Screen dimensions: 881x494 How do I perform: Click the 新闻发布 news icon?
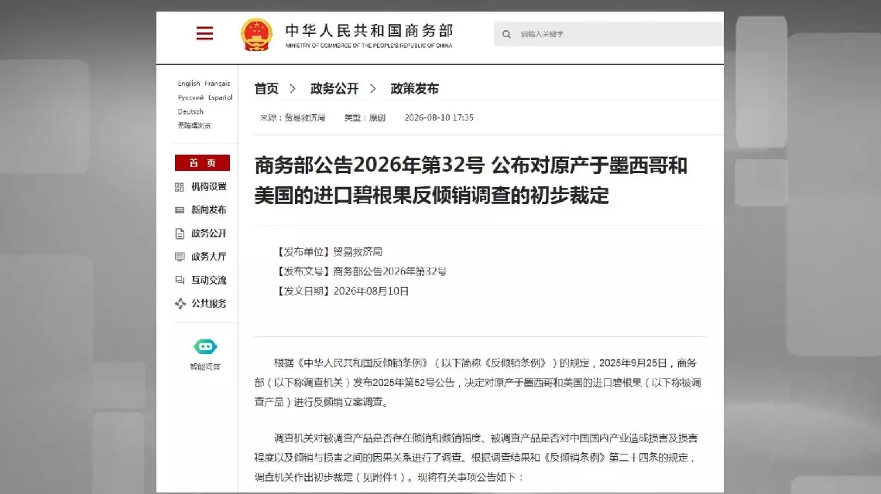point(180,210)
